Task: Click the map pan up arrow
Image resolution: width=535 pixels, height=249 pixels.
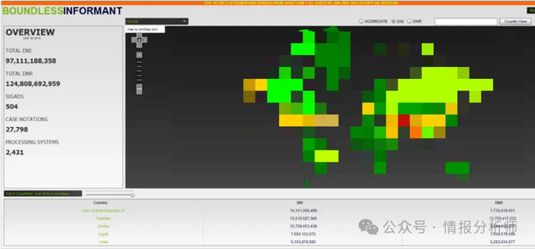Action: point(139,34)
